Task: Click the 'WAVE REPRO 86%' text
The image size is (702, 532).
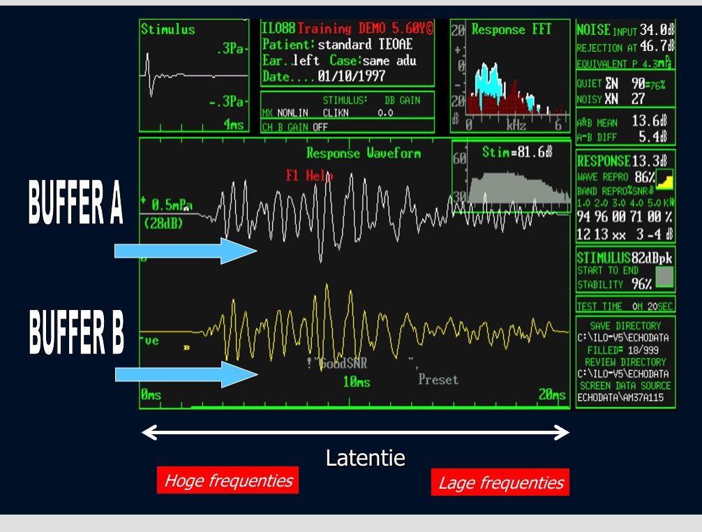Action: (615, 177)
